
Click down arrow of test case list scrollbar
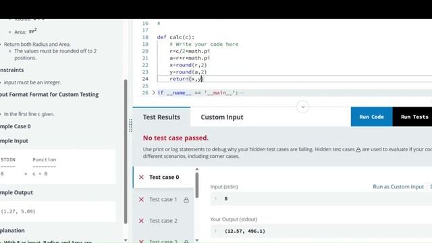coord(197,240)
